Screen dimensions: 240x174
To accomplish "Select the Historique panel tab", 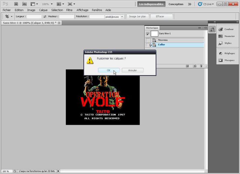I will 152,28.
